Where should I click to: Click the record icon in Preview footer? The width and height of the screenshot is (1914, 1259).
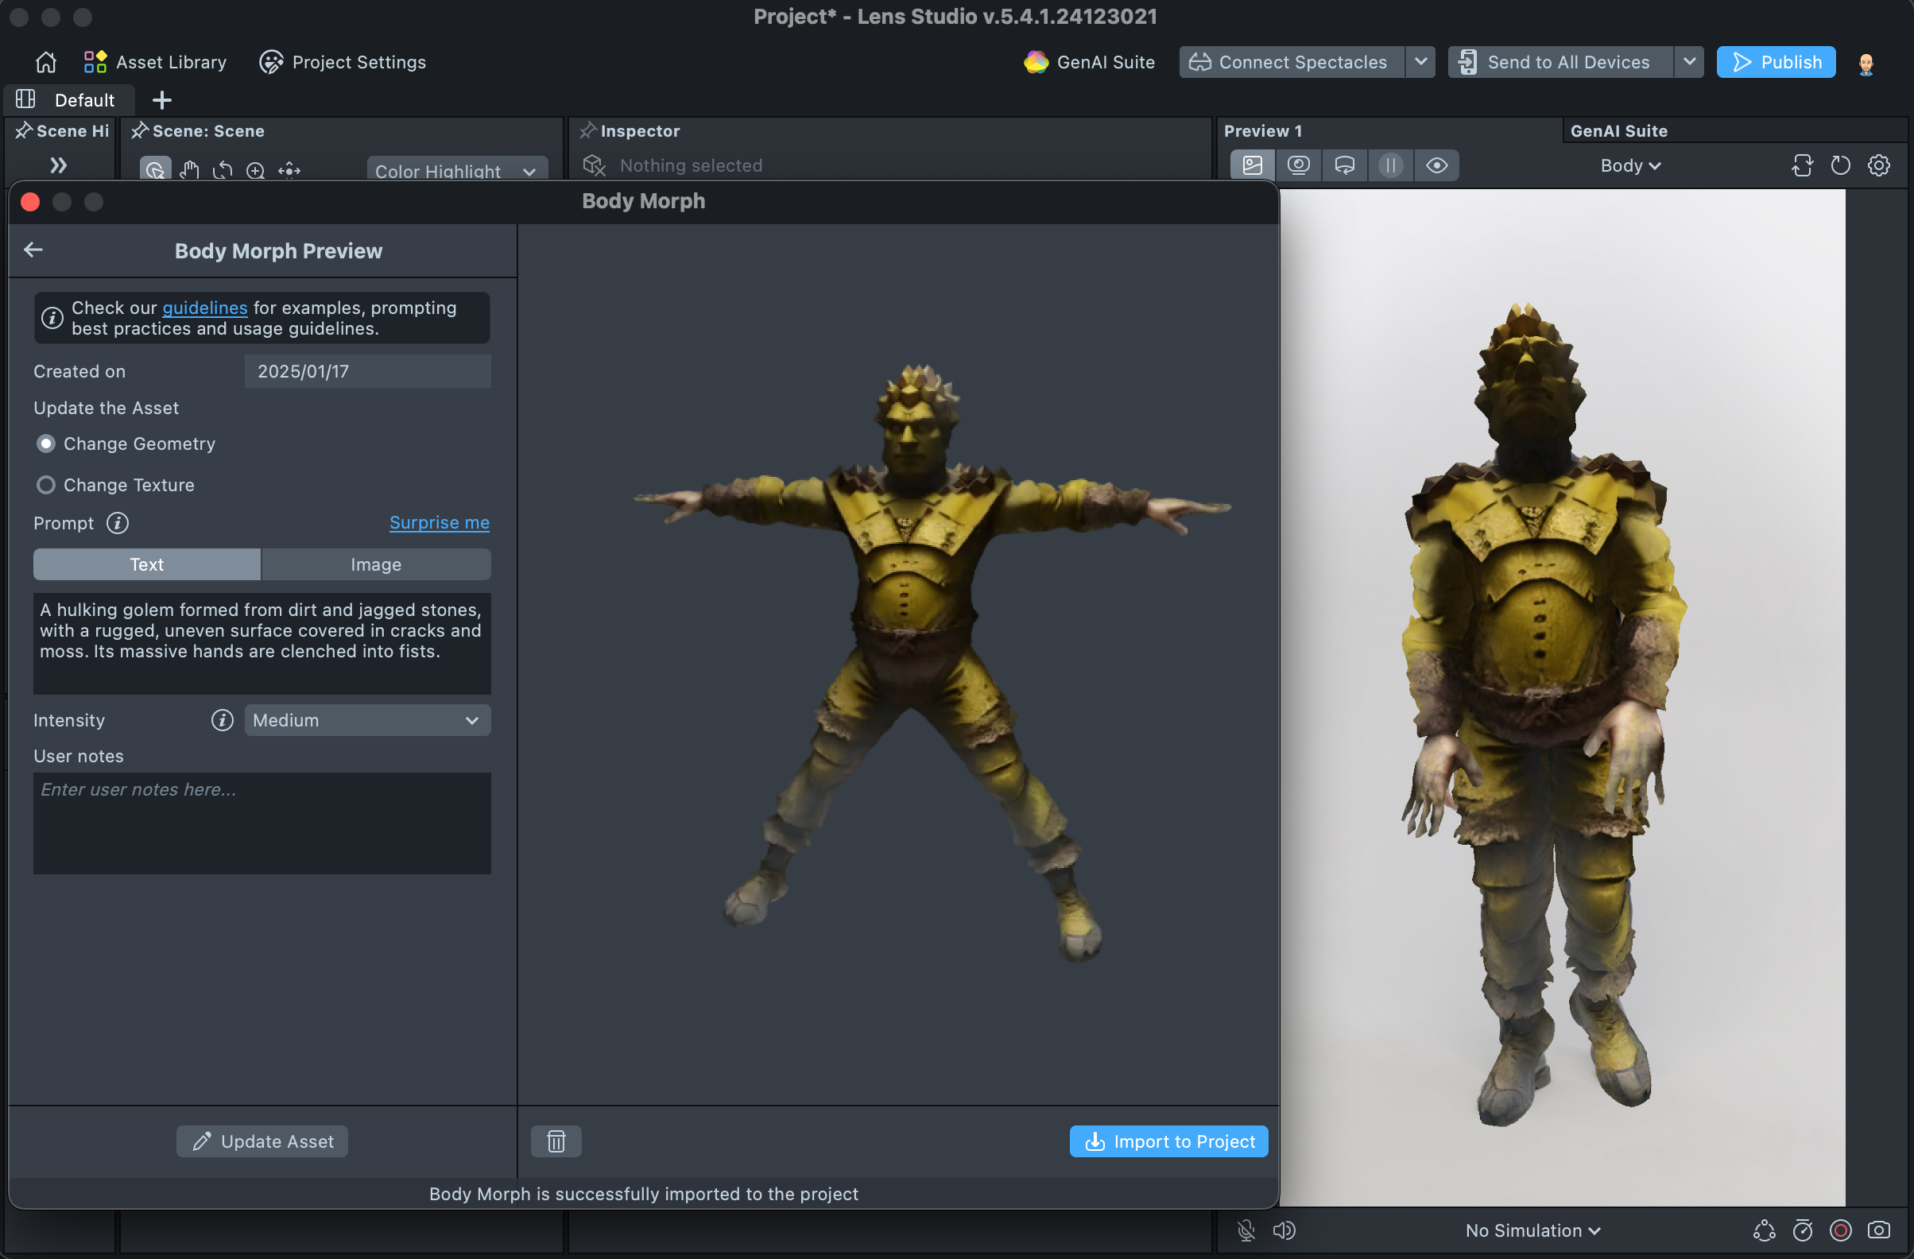click(1840, 1230)
